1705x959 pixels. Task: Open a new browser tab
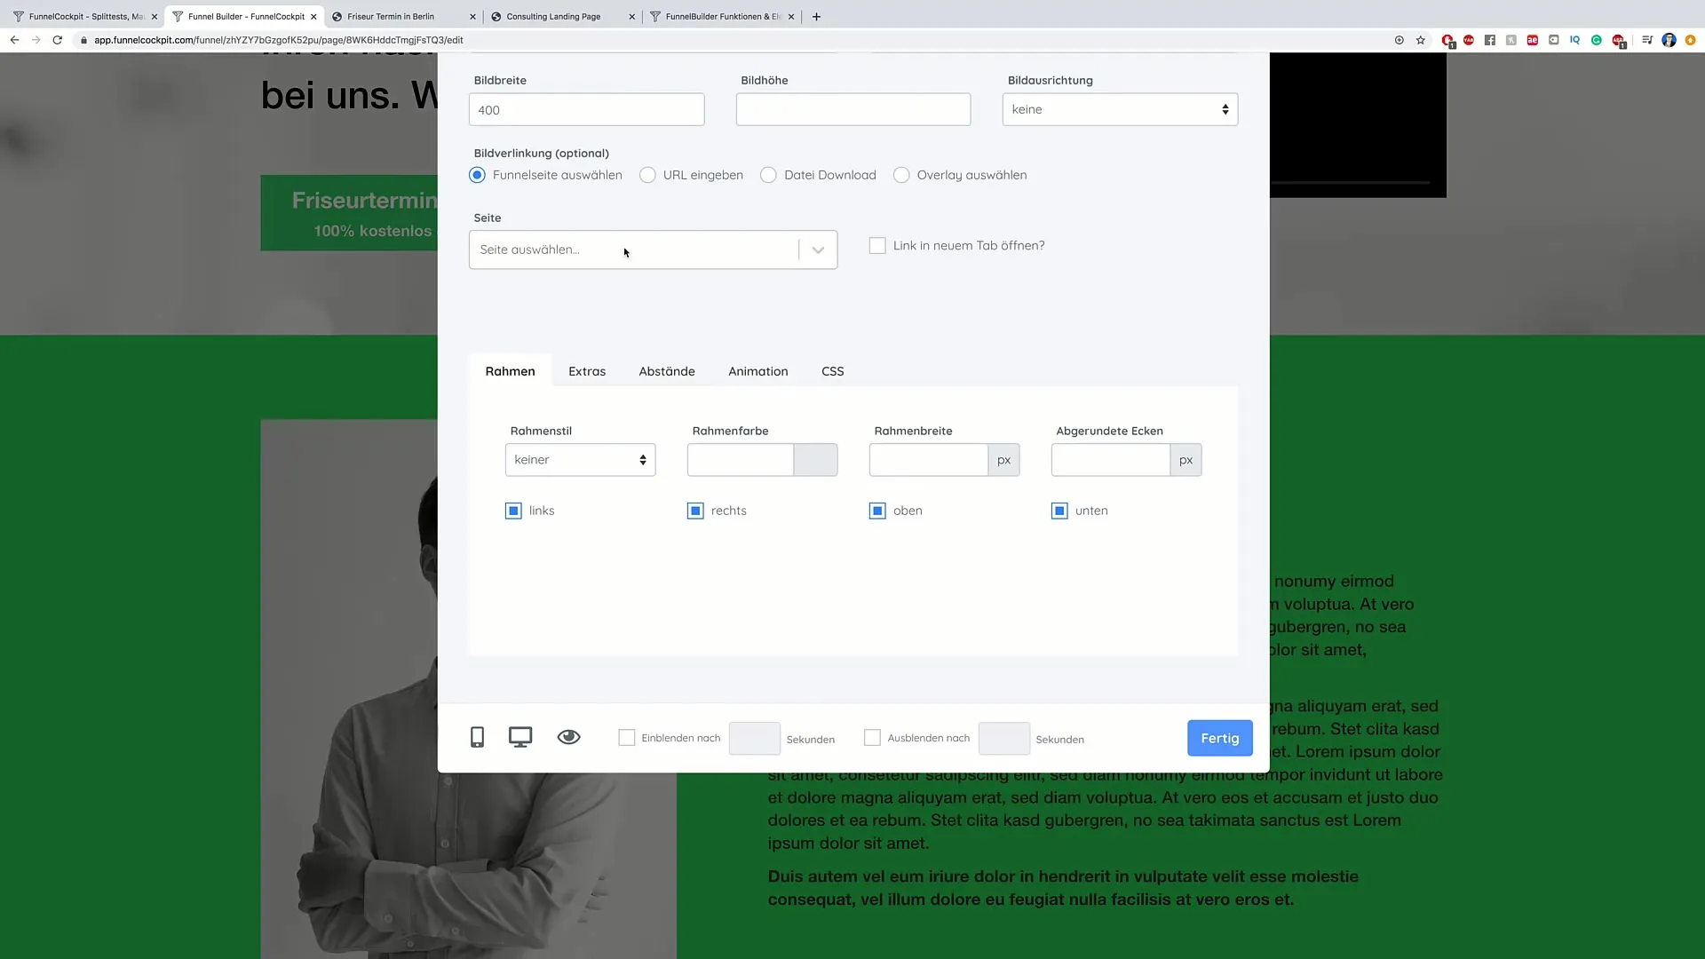pos(816,16)
